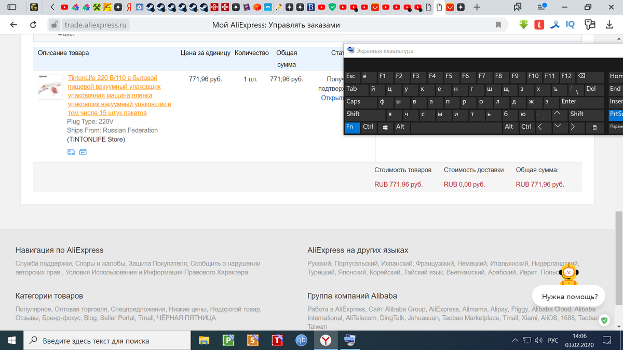Open the TINTONLIFE Store link
The width and height of the screenshot is (623, 350).
pos(96,139)
